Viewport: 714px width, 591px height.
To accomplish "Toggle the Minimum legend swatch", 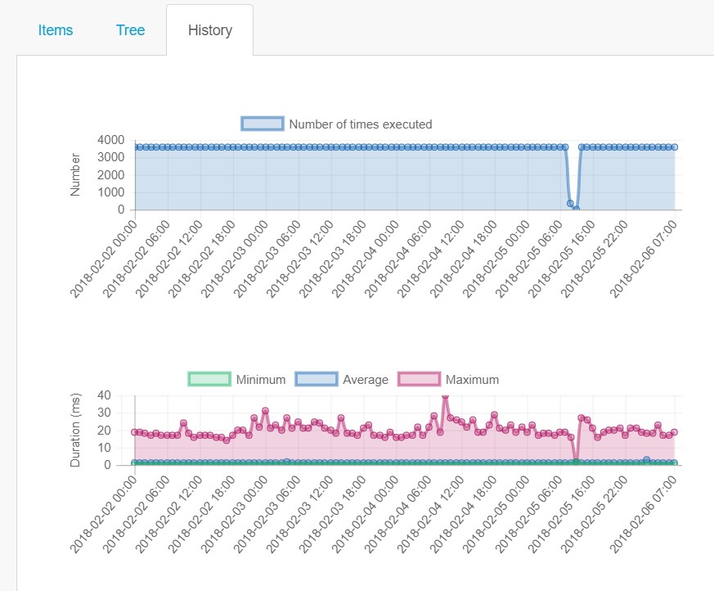I will pos(209,379).
